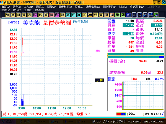166x124 pixels.
Task: Click the 櫃 toolbar icon
Action: click(13, 15)
